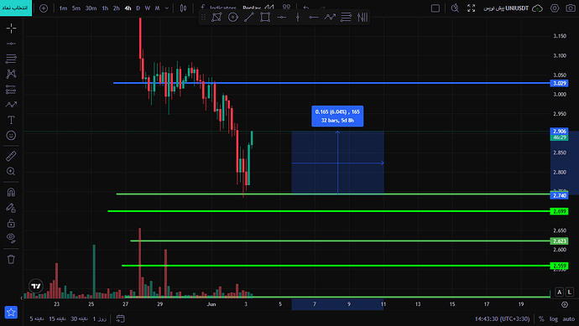Add symbol with the plus circle icon
This screenshot has width=579, height=326.
tap(44, 8)
